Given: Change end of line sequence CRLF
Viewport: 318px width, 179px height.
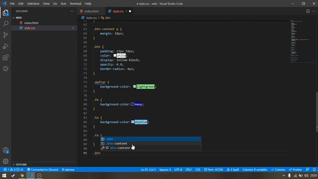Looking at the screenshot, I should coord(188,170).
